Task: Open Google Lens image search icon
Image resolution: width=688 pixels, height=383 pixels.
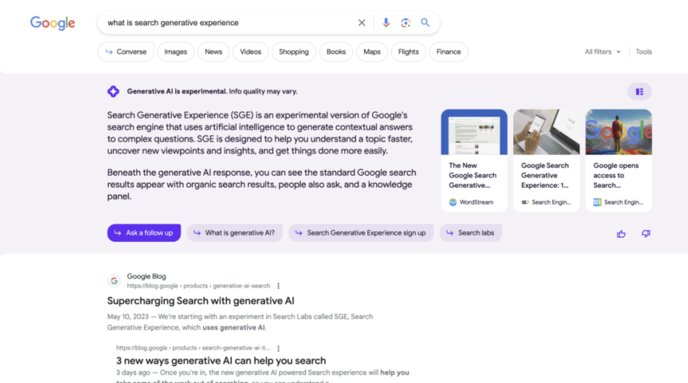Action: [405, 23]
